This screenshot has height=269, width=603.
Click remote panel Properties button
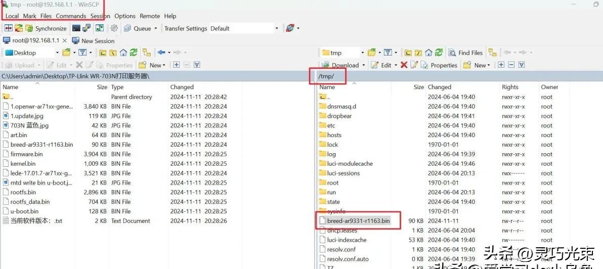coord(439,65)
